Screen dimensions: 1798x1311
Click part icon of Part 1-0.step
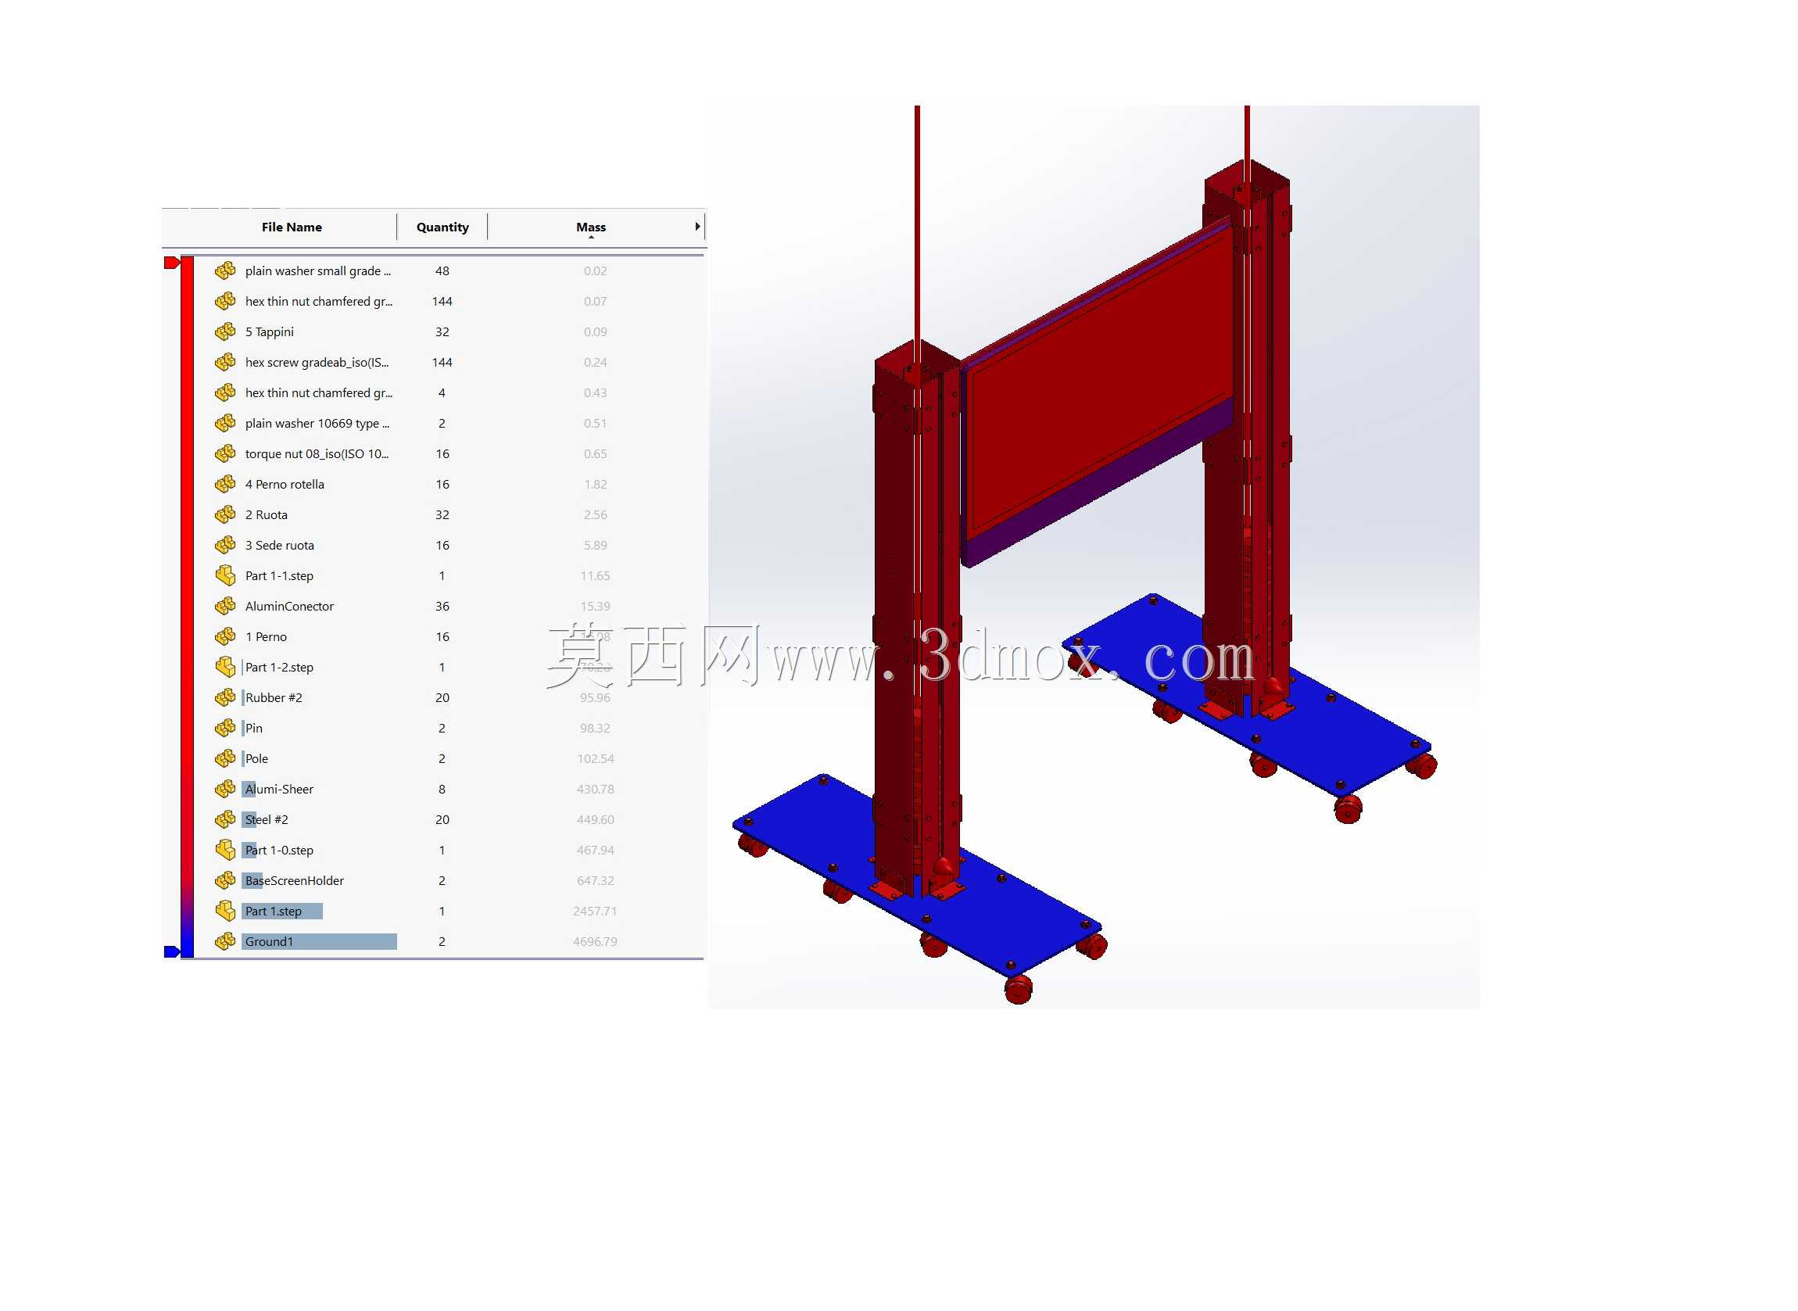[x=225, y=850]
